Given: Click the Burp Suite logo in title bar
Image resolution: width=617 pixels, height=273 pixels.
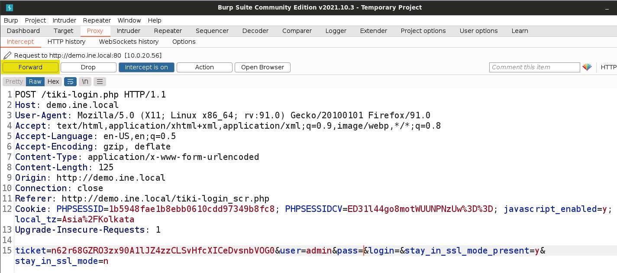Looking at the screenshot, I should 9,7.
